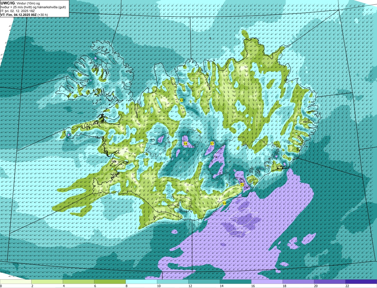Click the legend tick label "2"

coord(32,286)
